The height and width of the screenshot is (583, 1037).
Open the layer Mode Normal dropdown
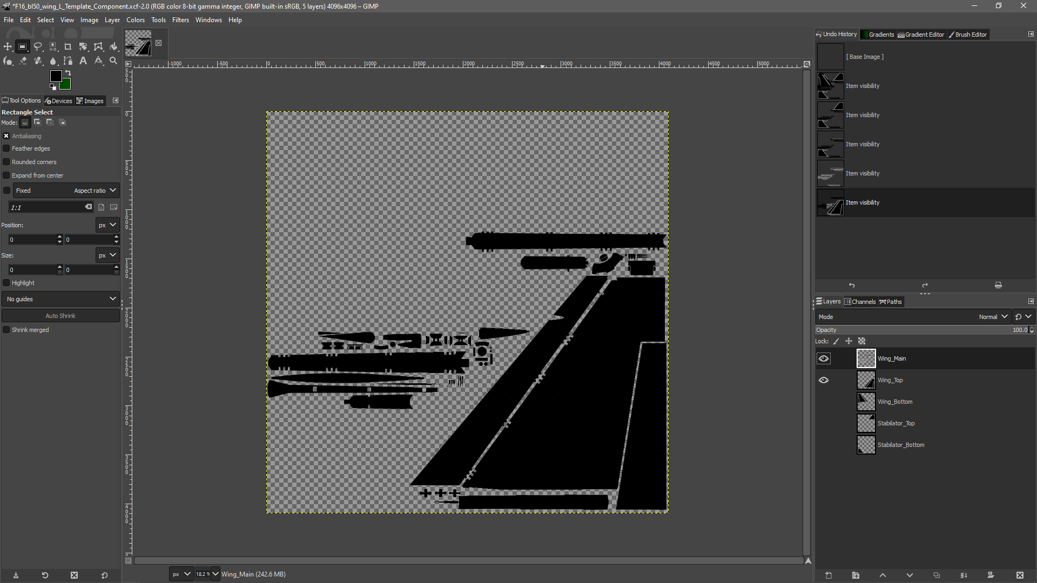tap(993, 317)
